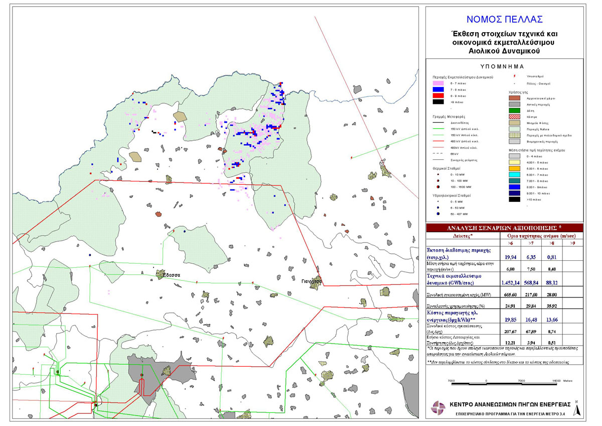
Task: Click the 88,12 GWh potential value
Action: click(x=552, y=282)
